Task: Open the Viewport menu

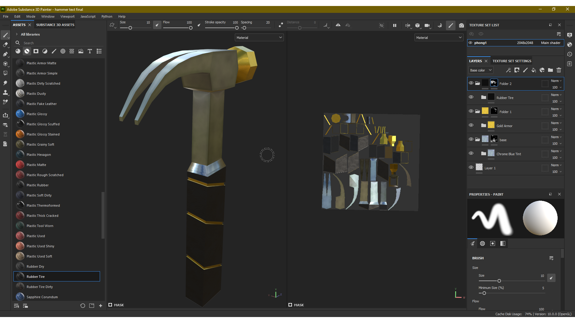Action: tap(67, 16)
